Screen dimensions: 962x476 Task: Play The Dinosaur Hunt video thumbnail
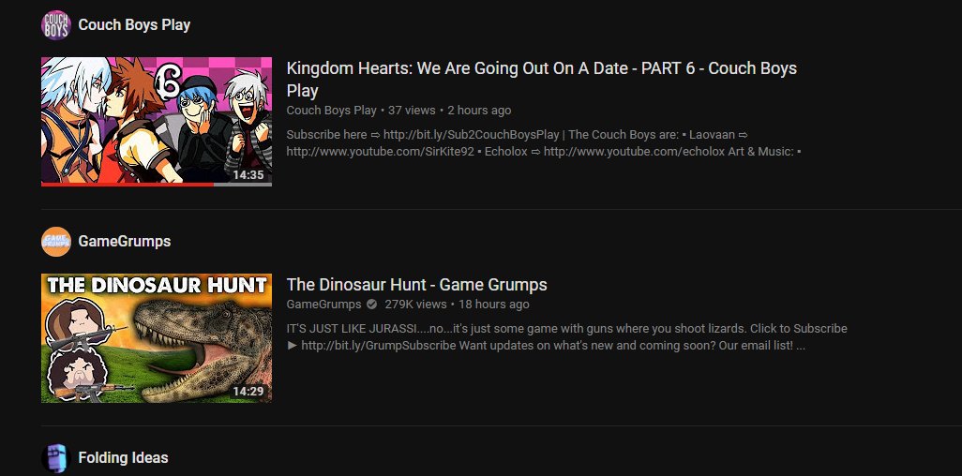tap(157, 338)
